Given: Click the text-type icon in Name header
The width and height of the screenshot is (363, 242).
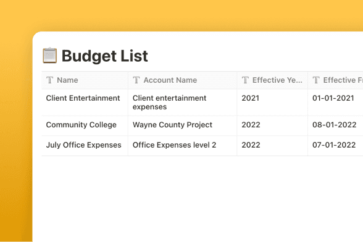Looking at the screenshot, I should coord(49,80).
